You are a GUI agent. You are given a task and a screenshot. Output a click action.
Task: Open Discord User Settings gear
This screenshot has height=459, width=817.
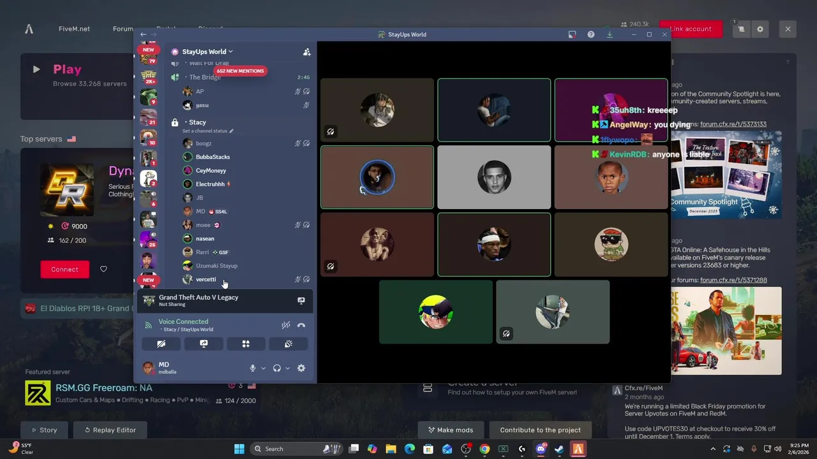click(301, 368)
